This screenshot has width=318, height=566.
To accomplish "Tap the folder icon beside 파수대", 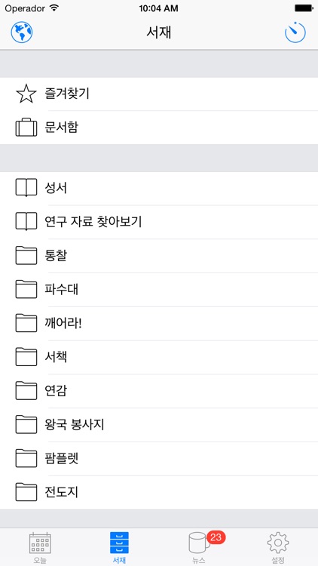I will point(26,290).
